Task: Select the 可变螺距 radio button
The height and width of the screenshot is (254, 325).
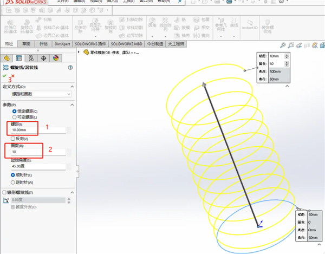Action: [x=14, y=117]
